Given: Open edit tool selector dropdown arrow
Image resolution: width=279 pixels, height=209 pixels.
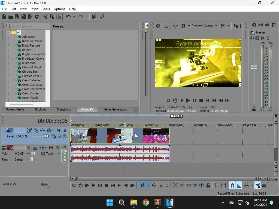Looking at the screenshot, I should tap(148, 186).
